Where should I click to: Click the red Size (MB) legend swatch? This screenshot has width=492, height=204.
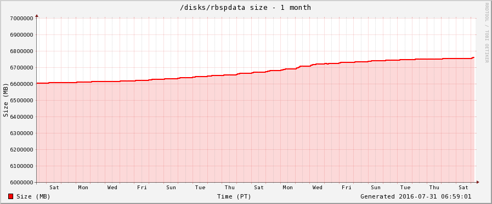pos(10,196)
